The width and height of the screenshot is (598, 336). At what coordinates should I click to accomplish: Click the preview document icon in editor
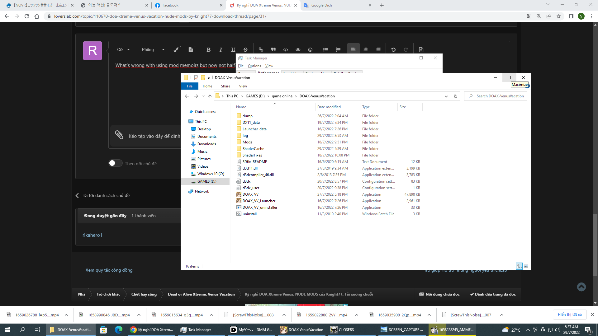tap(421, 49)
